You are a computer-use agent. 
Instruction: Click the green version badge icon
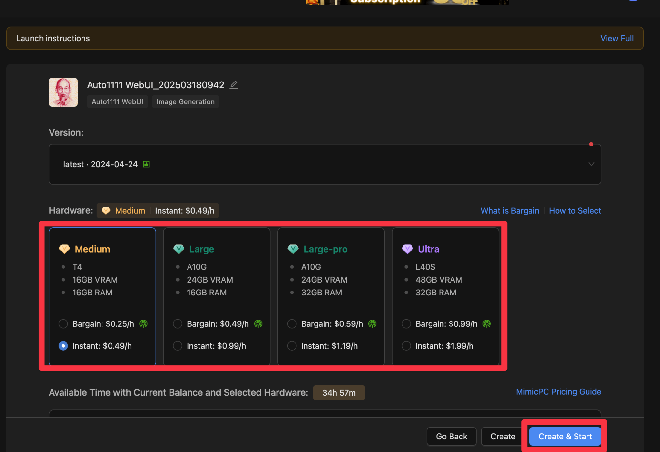tap(146, 164)
